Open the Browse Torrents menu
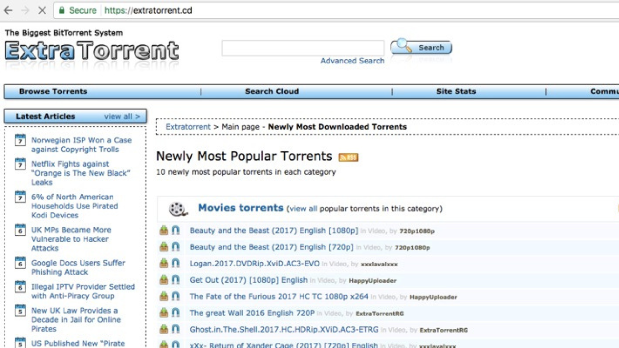 (53, 92)
